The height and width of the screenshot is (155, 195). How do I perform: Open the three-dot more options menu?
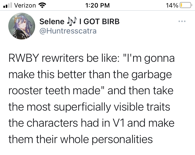[x=182, y=21]
